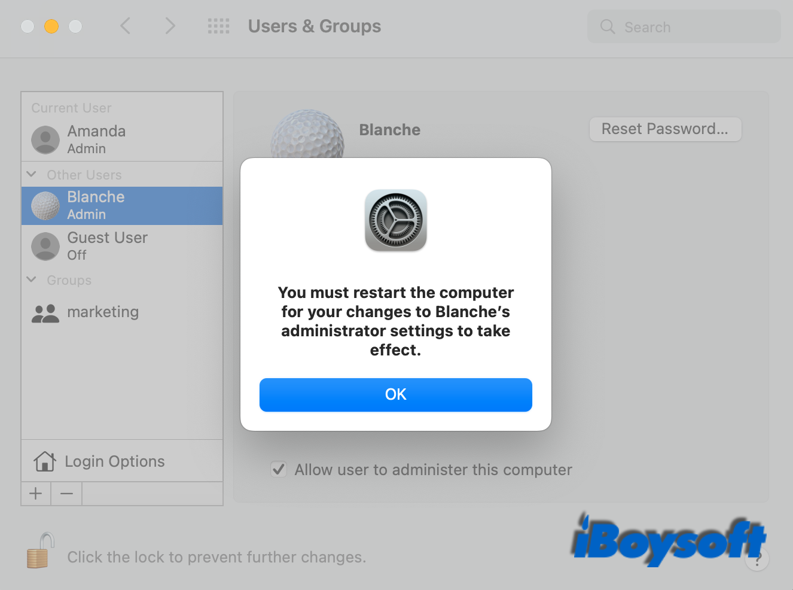Collapse the Other Users section
Screen dimensions: 793x590
point(32,174)
